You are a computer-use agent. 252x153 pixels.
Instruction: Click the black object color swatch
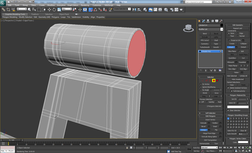click(x=222, y=25)
